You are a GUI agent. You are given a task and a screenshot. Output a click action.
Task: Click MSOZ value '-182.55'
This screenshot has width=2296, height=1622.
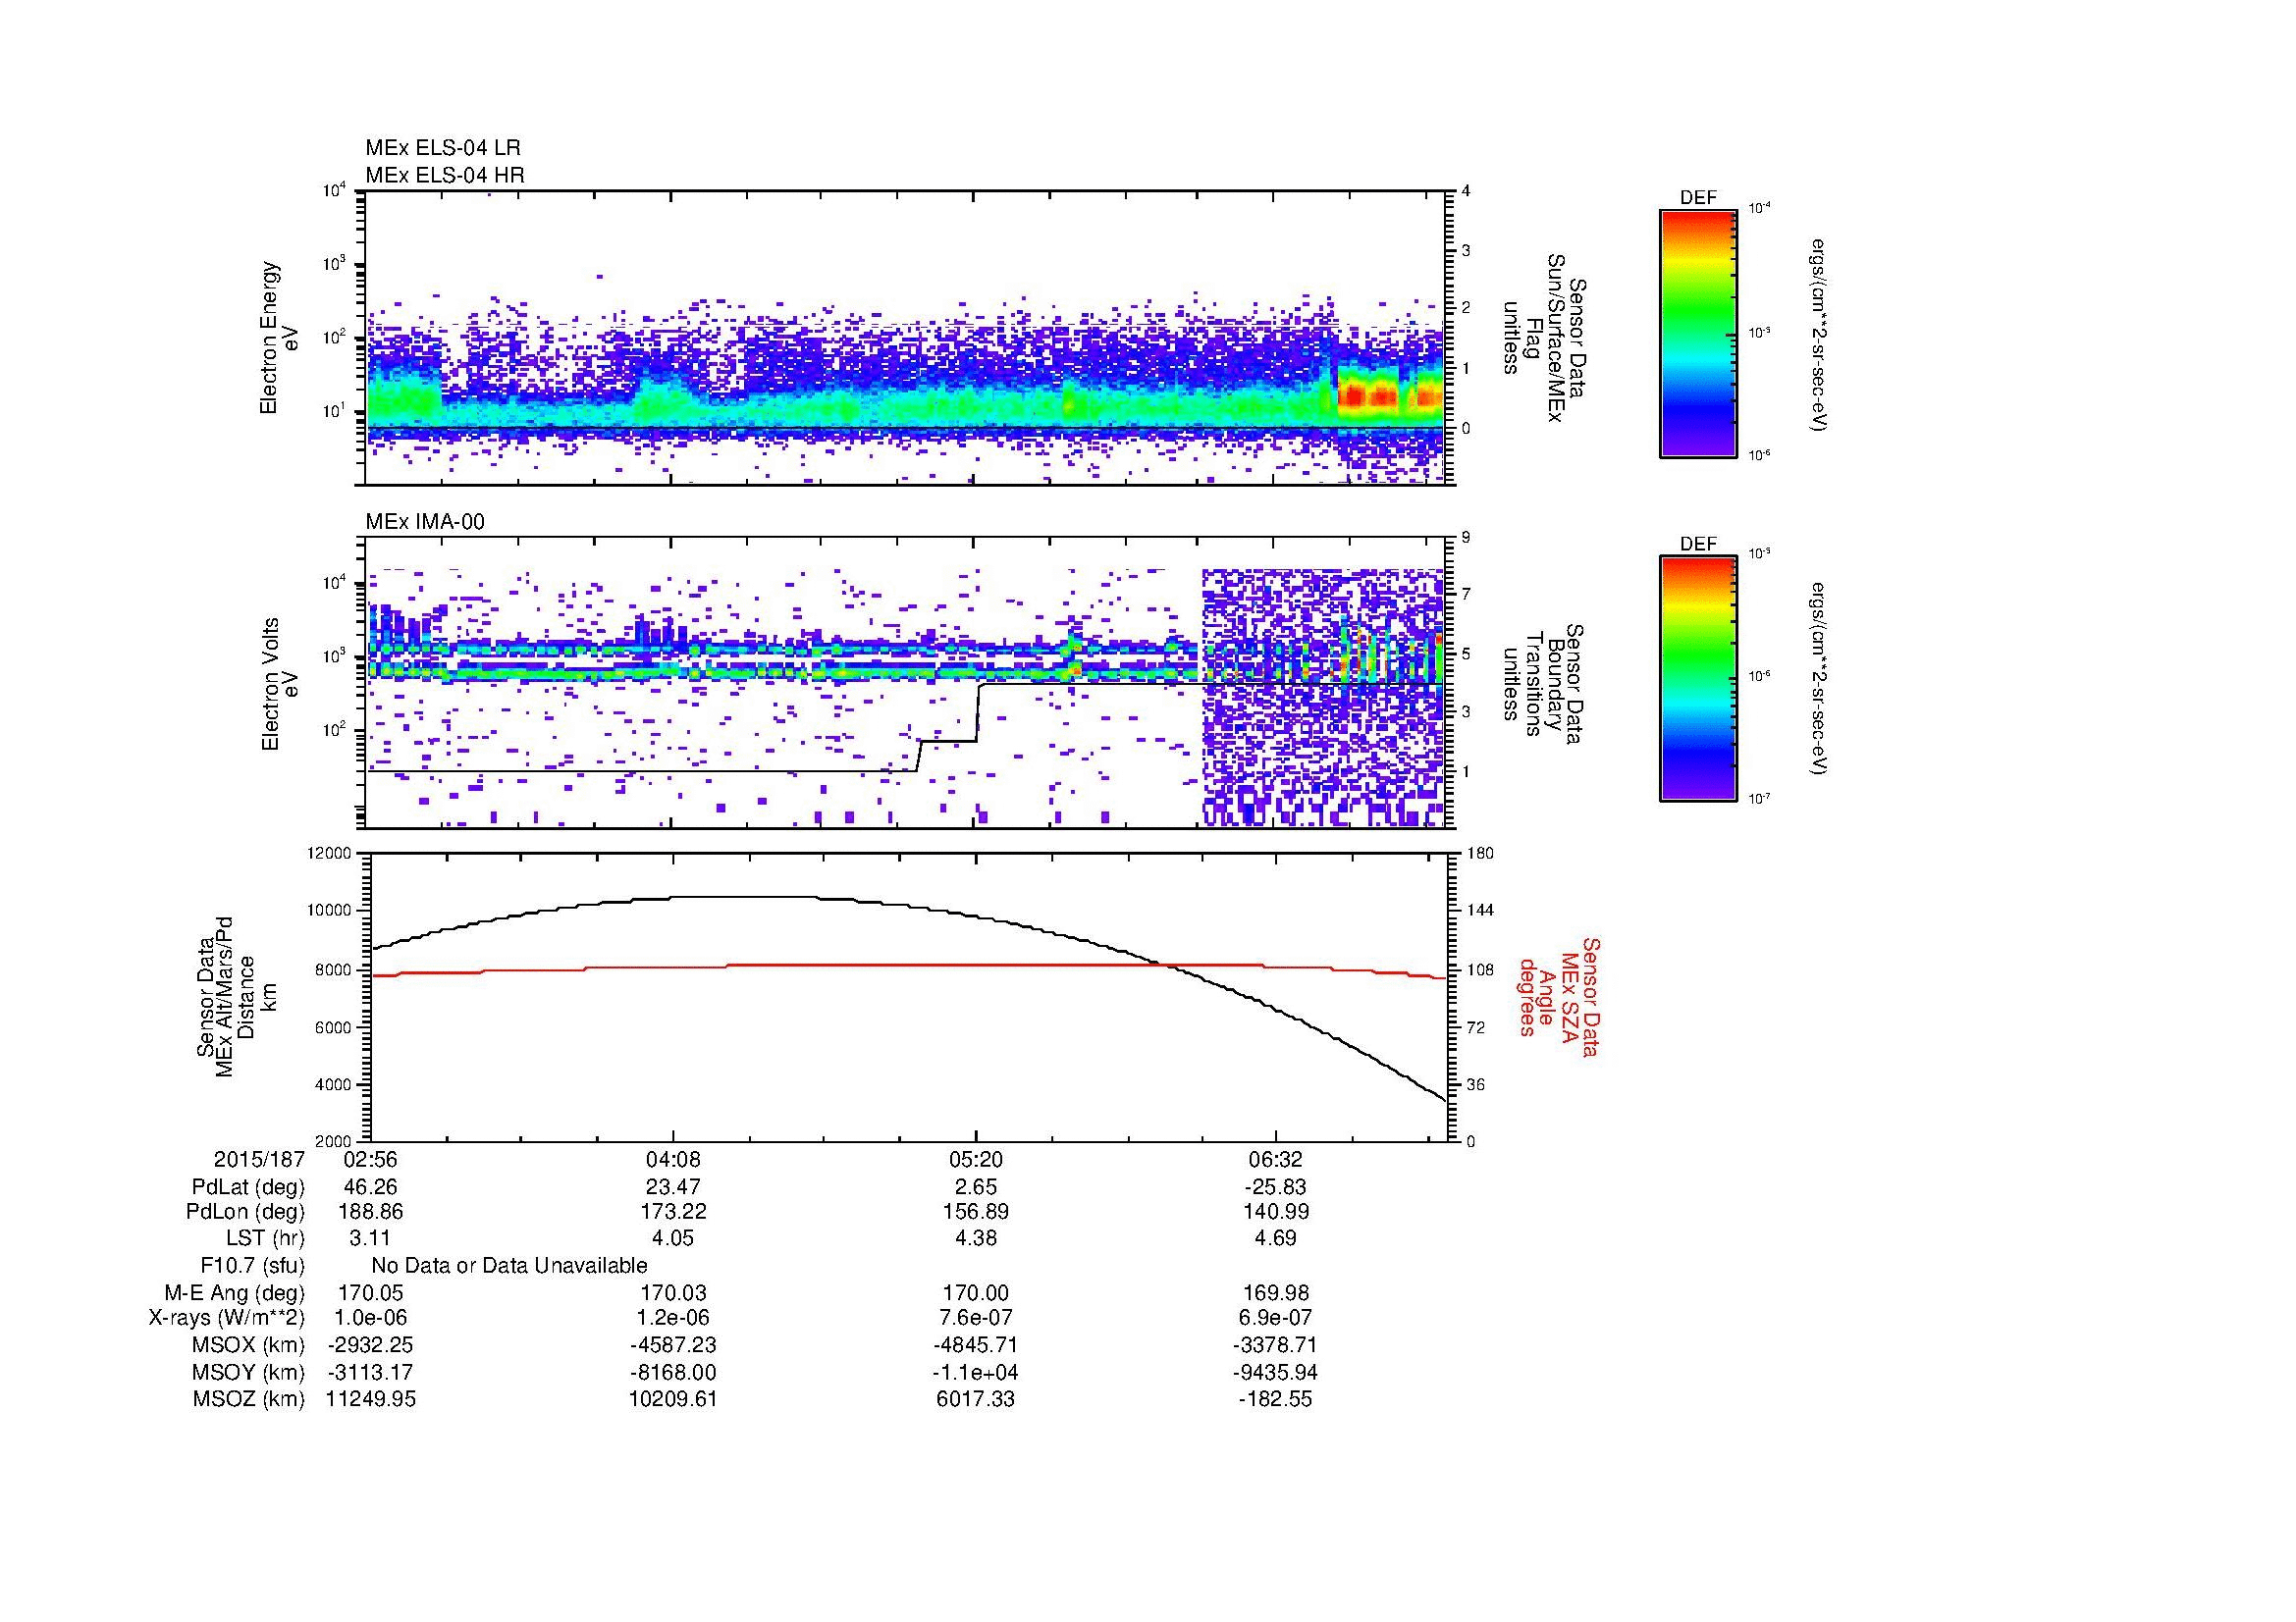tap(1275, 1399)
